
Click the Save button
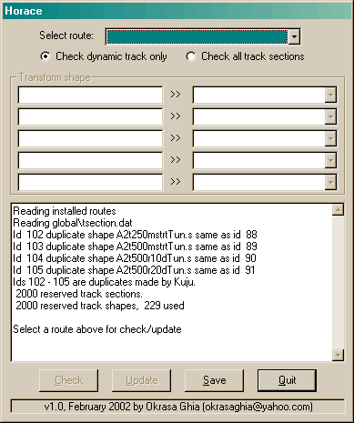[214, 380]
